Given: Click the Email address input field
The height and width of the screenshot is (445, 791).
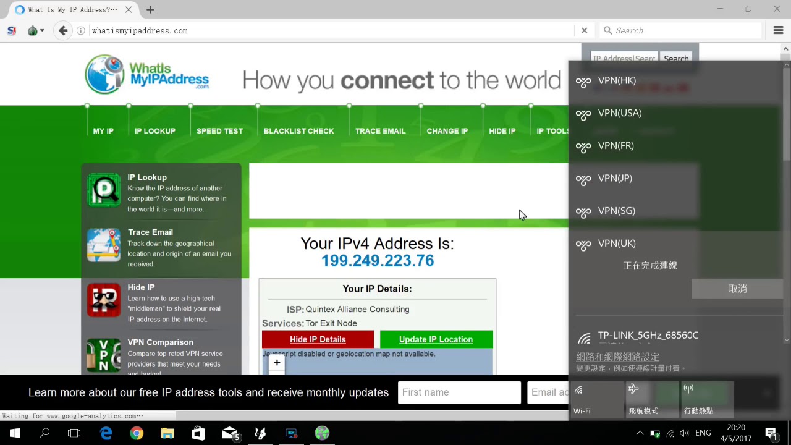Looking at the screenshot, I should (548, 392).
